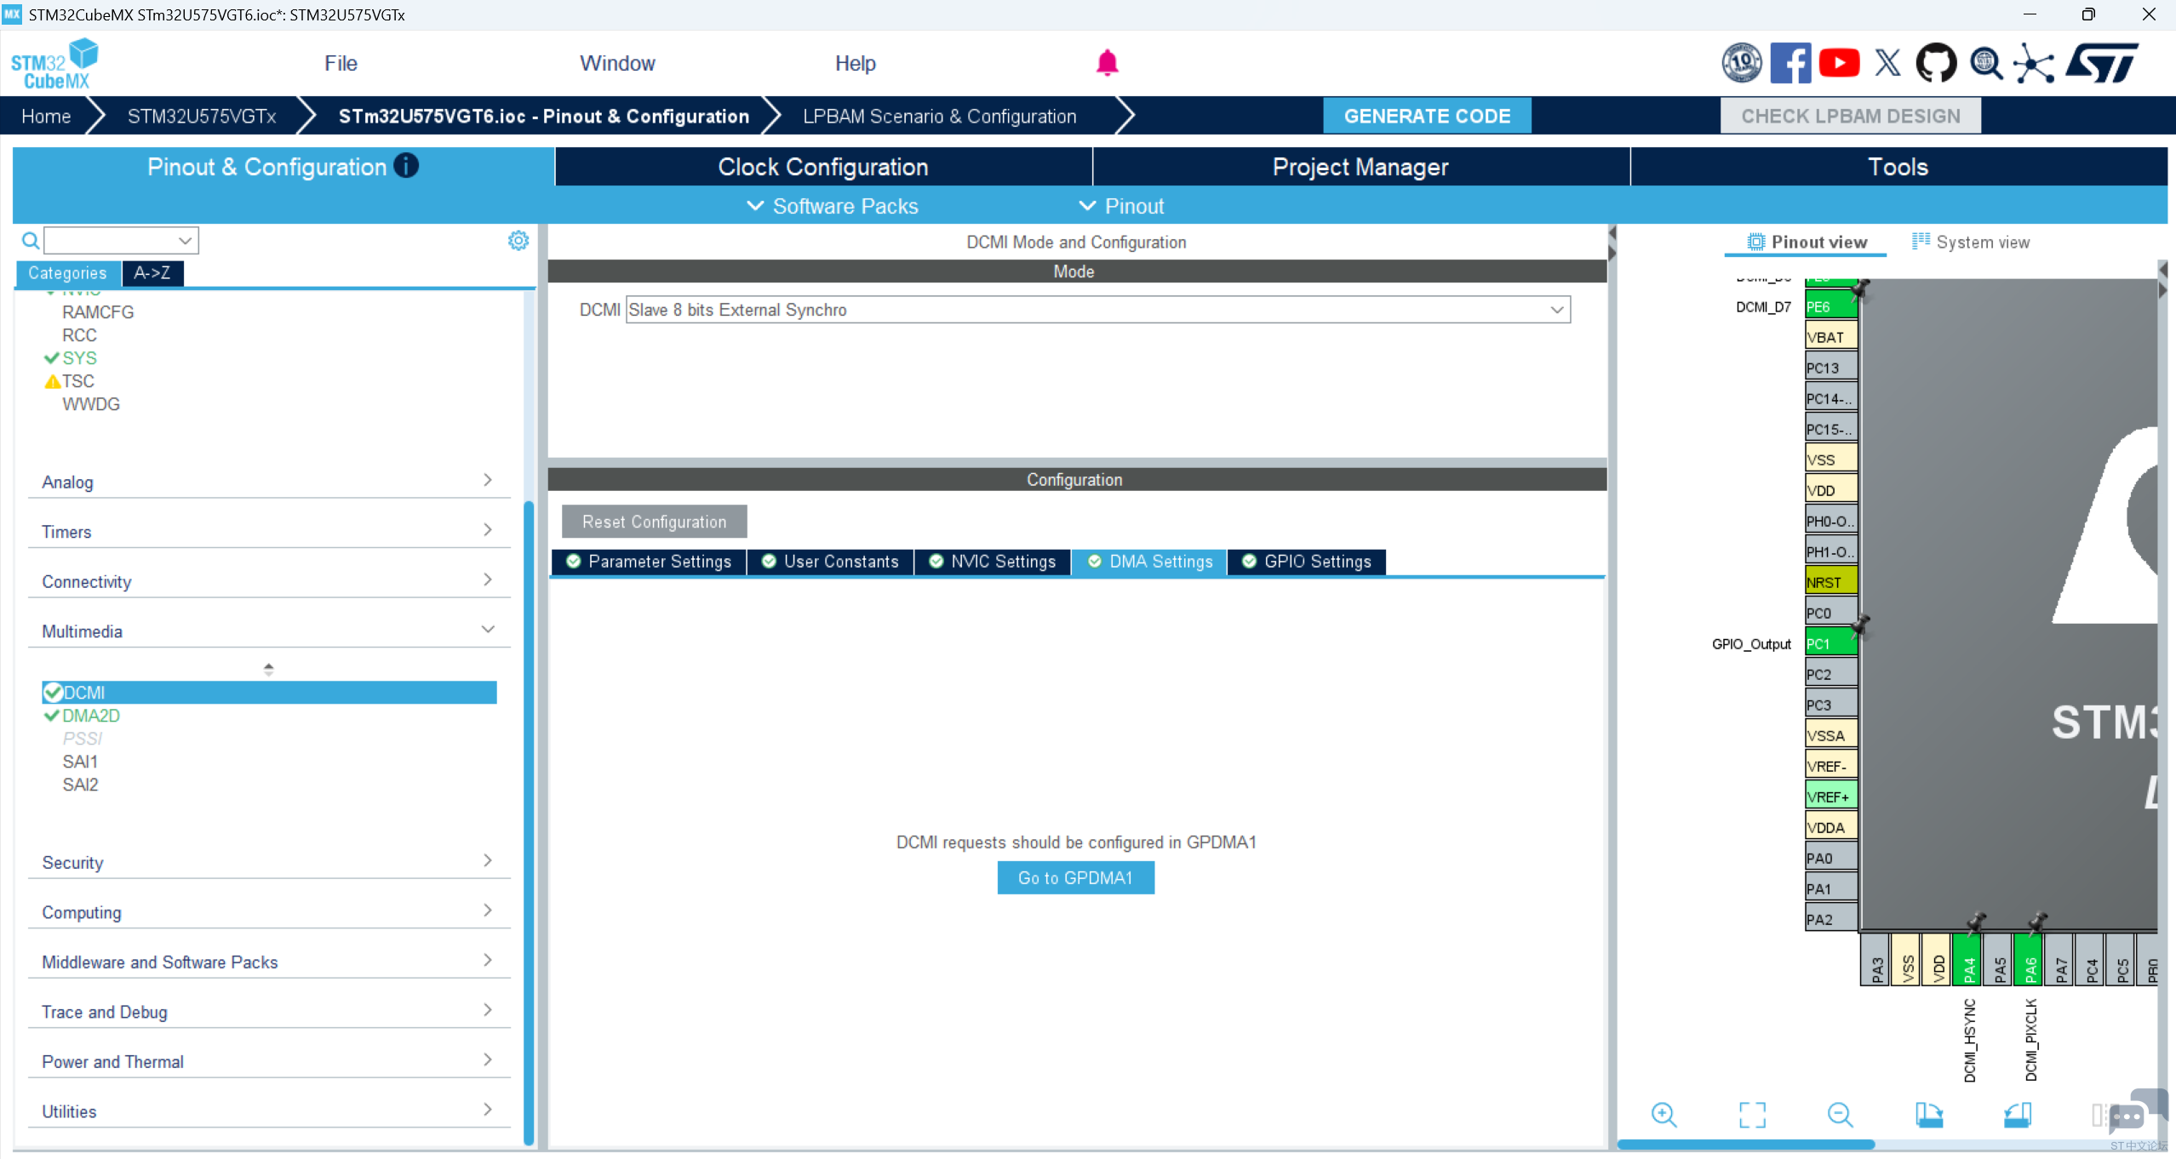Click the GENERATE CODE button
This screenshot has height=1159, width=2176.
(1427, 116)
